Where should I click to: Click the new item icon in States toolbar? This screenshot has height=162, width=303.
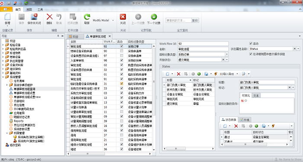168,74
